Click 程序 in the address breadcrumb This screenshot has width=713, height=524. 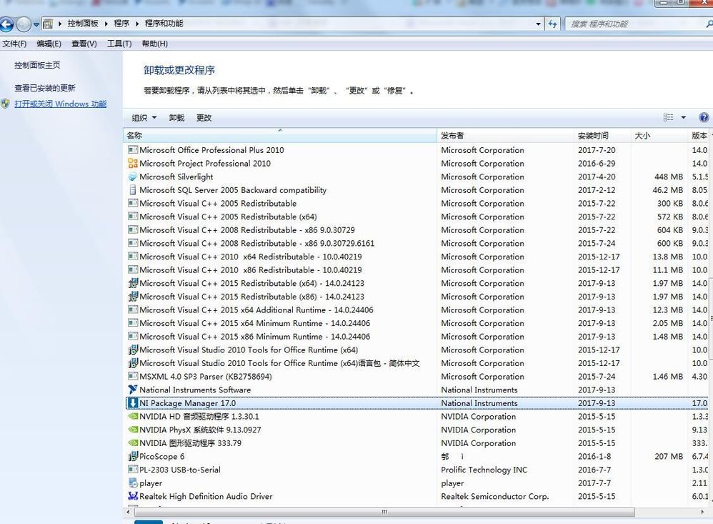point(121,24)
